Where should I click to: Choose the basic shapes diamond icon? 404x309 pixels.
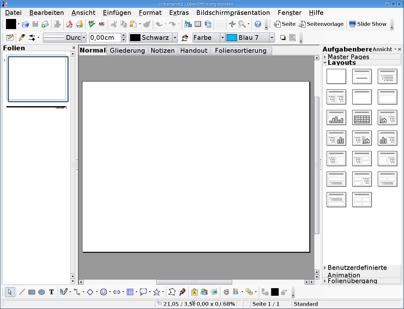coord(90,292)
